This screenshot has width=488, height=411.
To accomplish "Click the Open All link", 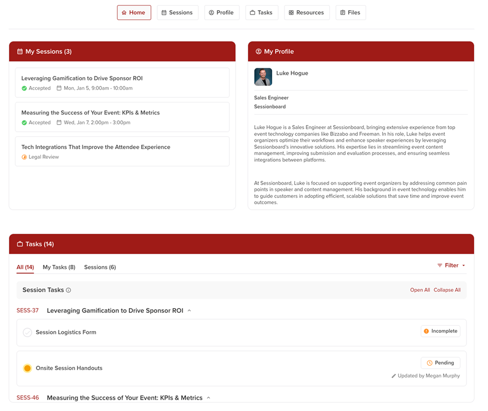I will [x=420, y=290].
